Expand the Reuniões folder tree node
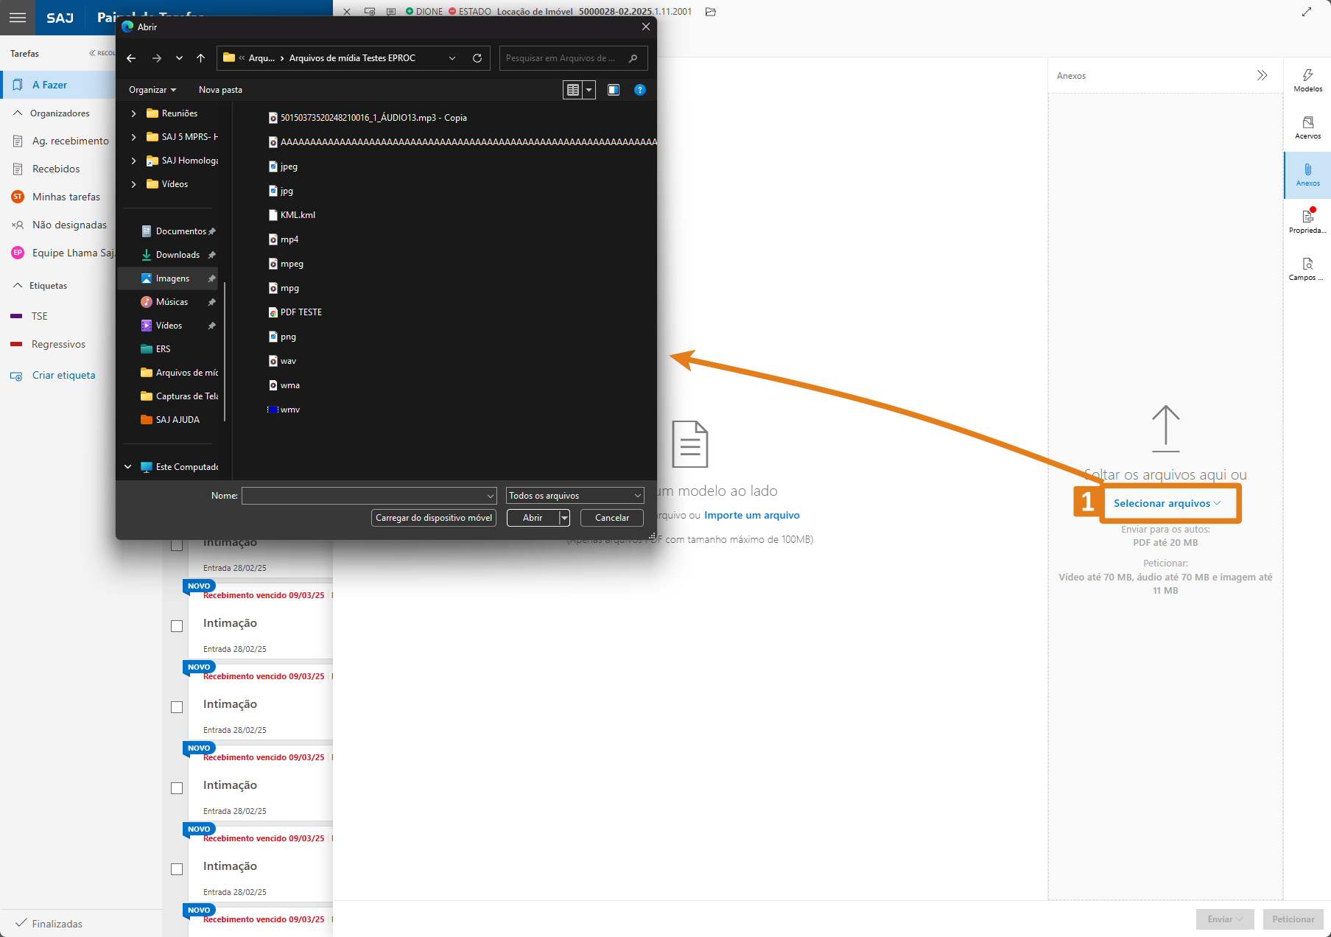The height and width of the screenshot is (937, 1331). point(133,113)
